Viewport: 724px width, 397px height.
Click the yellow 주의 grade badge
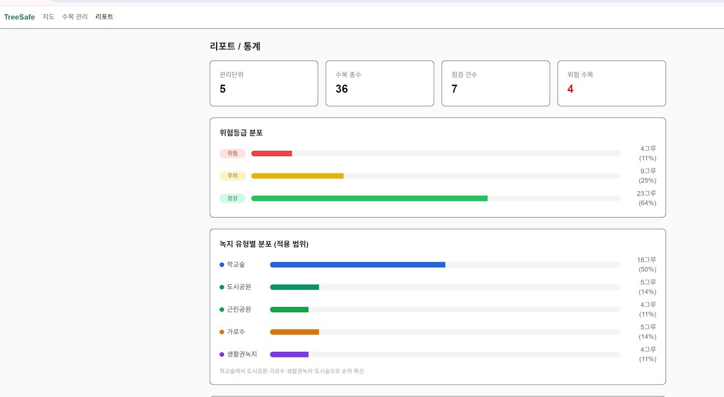click(233, 176)
